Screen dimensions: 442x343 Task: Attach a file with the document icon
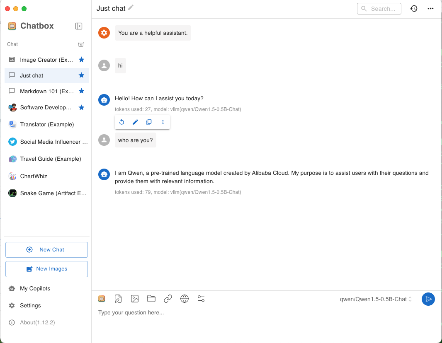click(118, 299)
